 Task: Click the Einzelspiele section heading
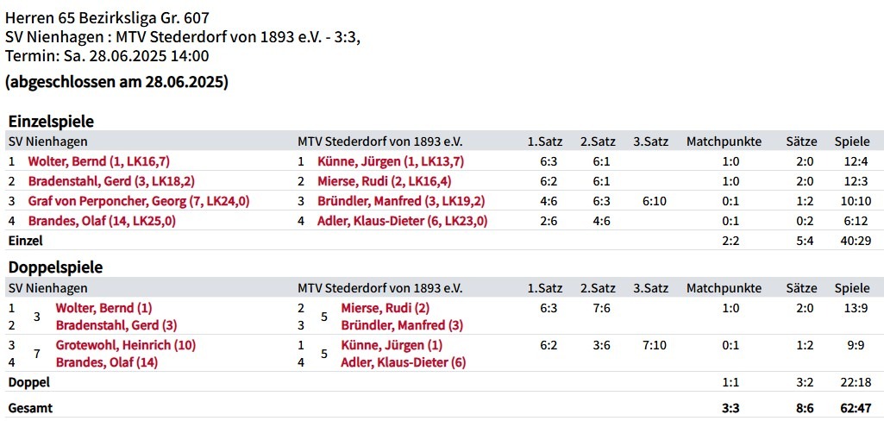coord(51,122)
